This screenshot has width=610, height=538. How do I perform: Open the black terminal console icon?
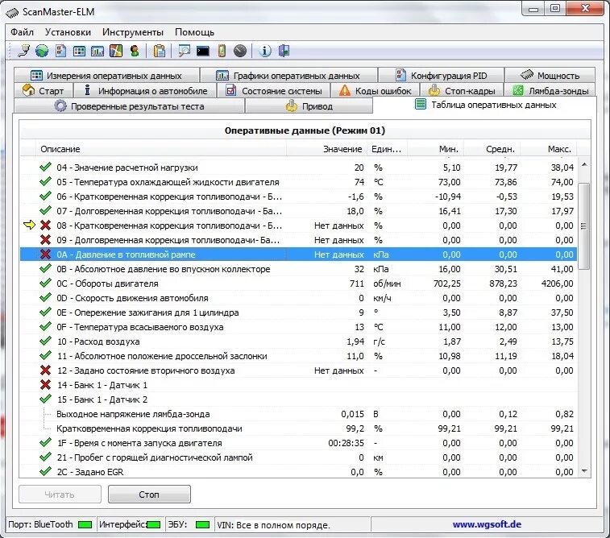pyautogui.click(x=203, y=51)
